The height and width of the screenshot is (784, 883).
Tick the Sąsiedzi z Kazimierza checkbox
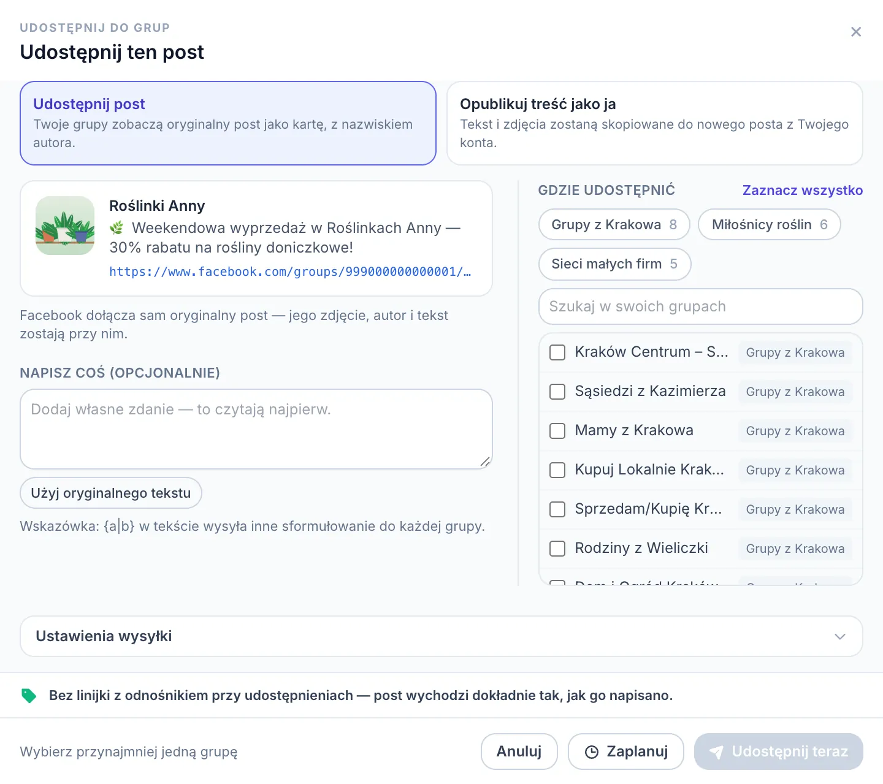click(557, 392)
